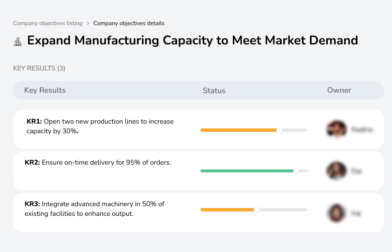
Task: Click the Status column header
Action: pyautogui.click(x=214, y=90)
